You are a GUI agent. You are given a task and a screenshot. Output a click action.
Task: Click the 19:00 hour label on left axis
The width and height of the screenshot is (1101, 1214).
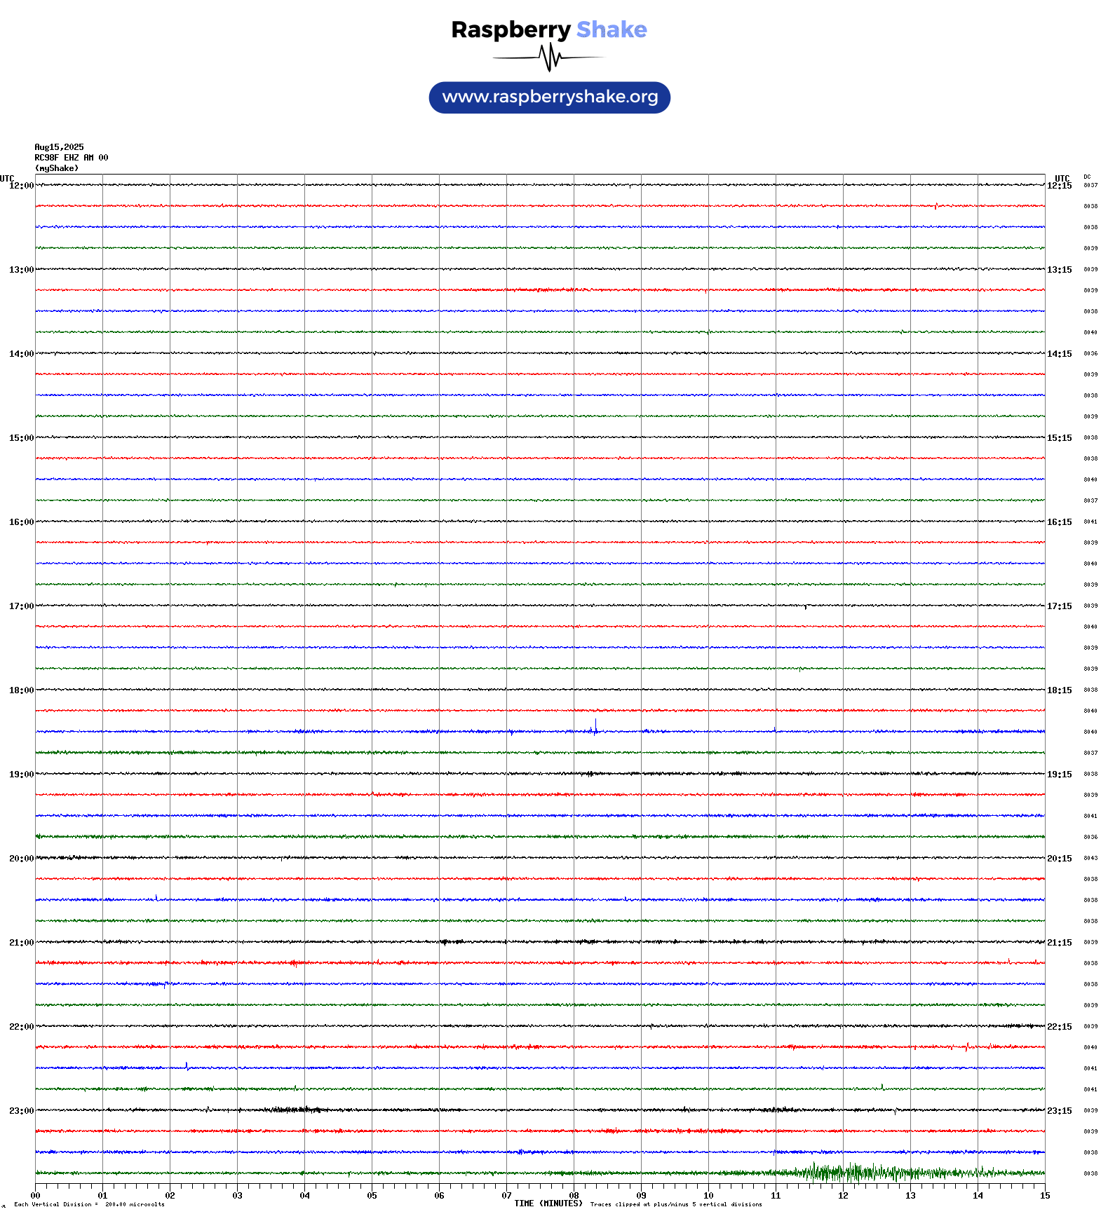[x=21, y=775]
